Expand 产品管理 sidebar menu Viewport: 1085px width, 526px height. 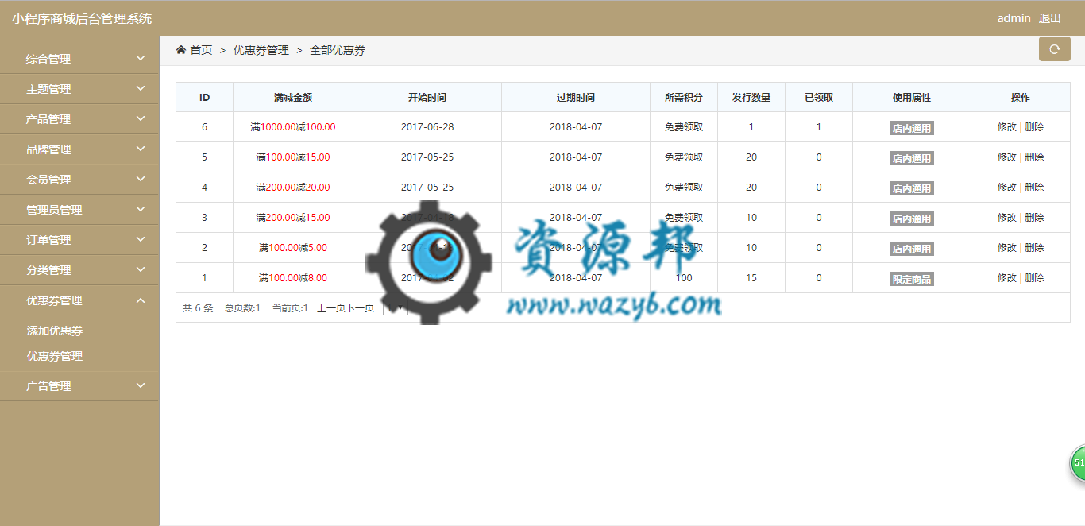79,119
